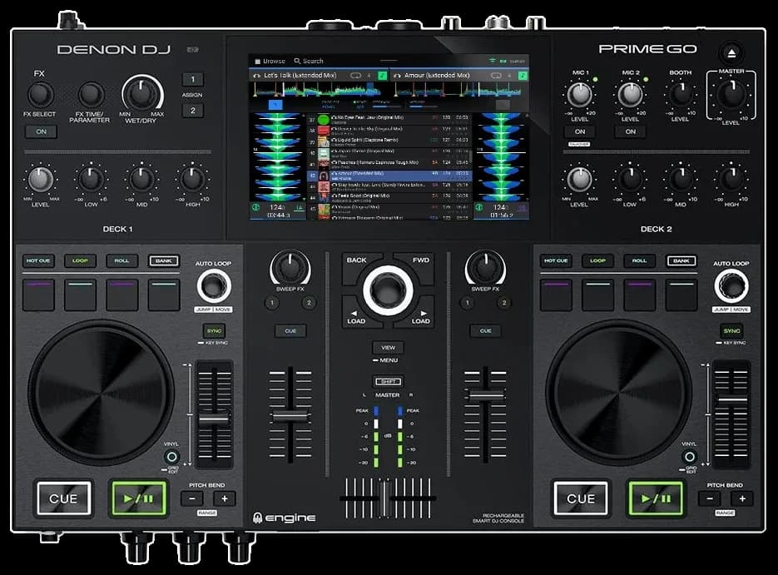Tap the first performance pad on Deck 1
Image resolution: width=778 pixels, height=575 pixels.
pos(38,295)
